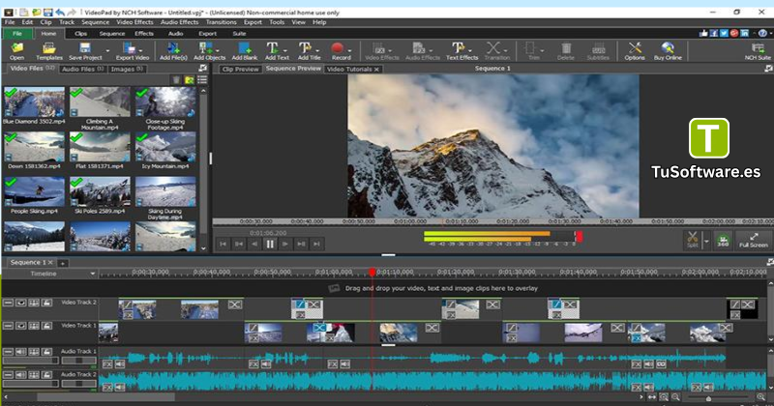Screen dimensions: 774x406
Task: Toggle the 360 preview button
Action: tap(723, 240)
